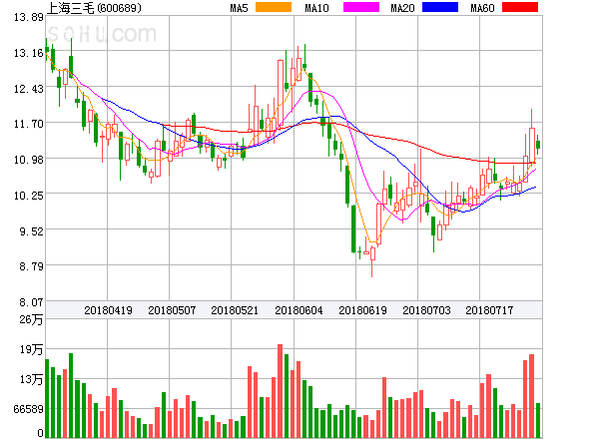Click the red MA60 legend swatch
This screenshot has height=439, width=599.
520,7
